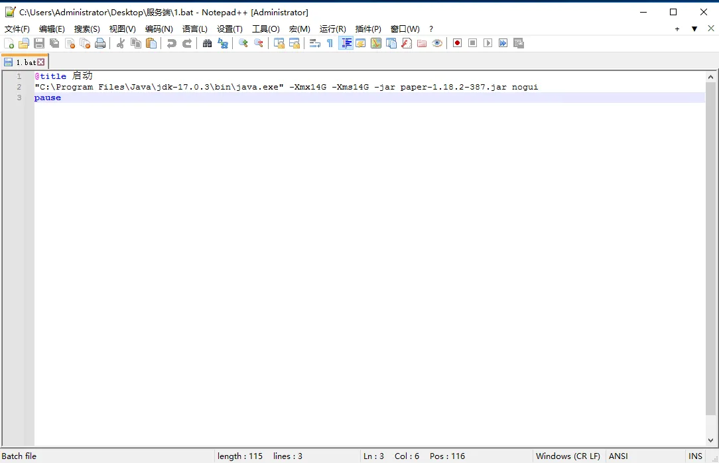Open the 语言(L) language menu
The image size is (719, 463).
coord(195,29)
